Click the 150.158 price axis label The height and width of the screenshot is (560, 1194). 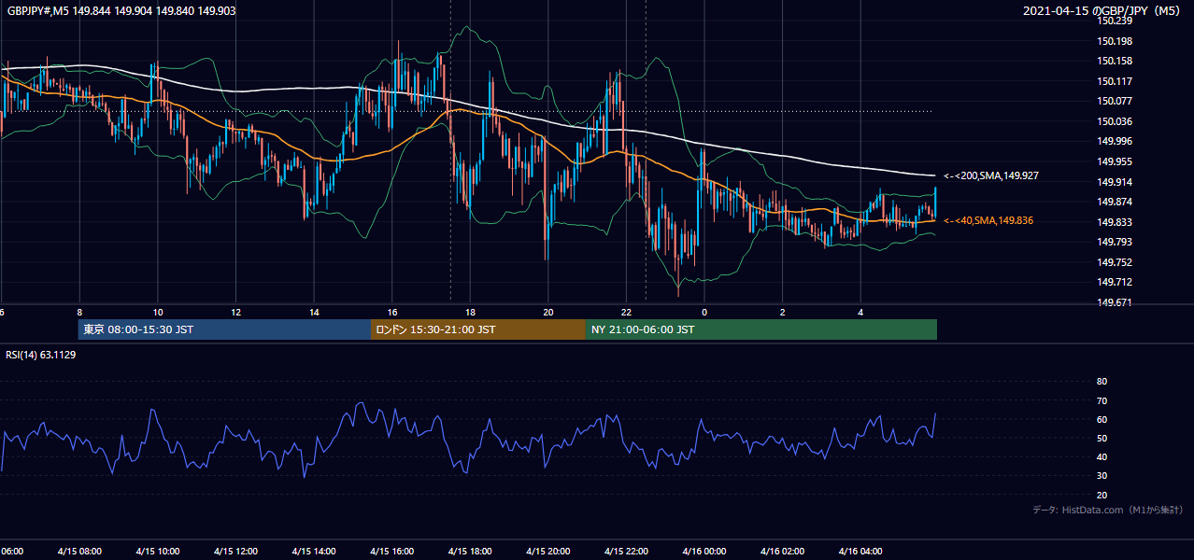1116,62
